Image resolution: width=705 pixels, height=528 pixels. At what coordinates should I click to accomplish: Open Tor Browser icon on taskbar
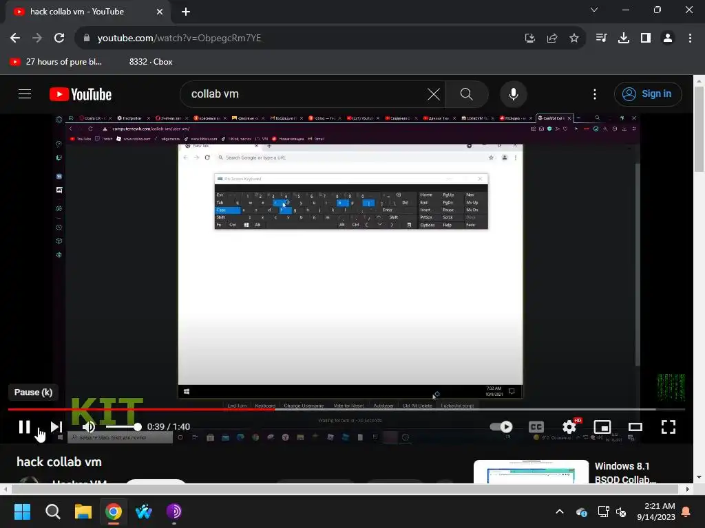(174, 511)
